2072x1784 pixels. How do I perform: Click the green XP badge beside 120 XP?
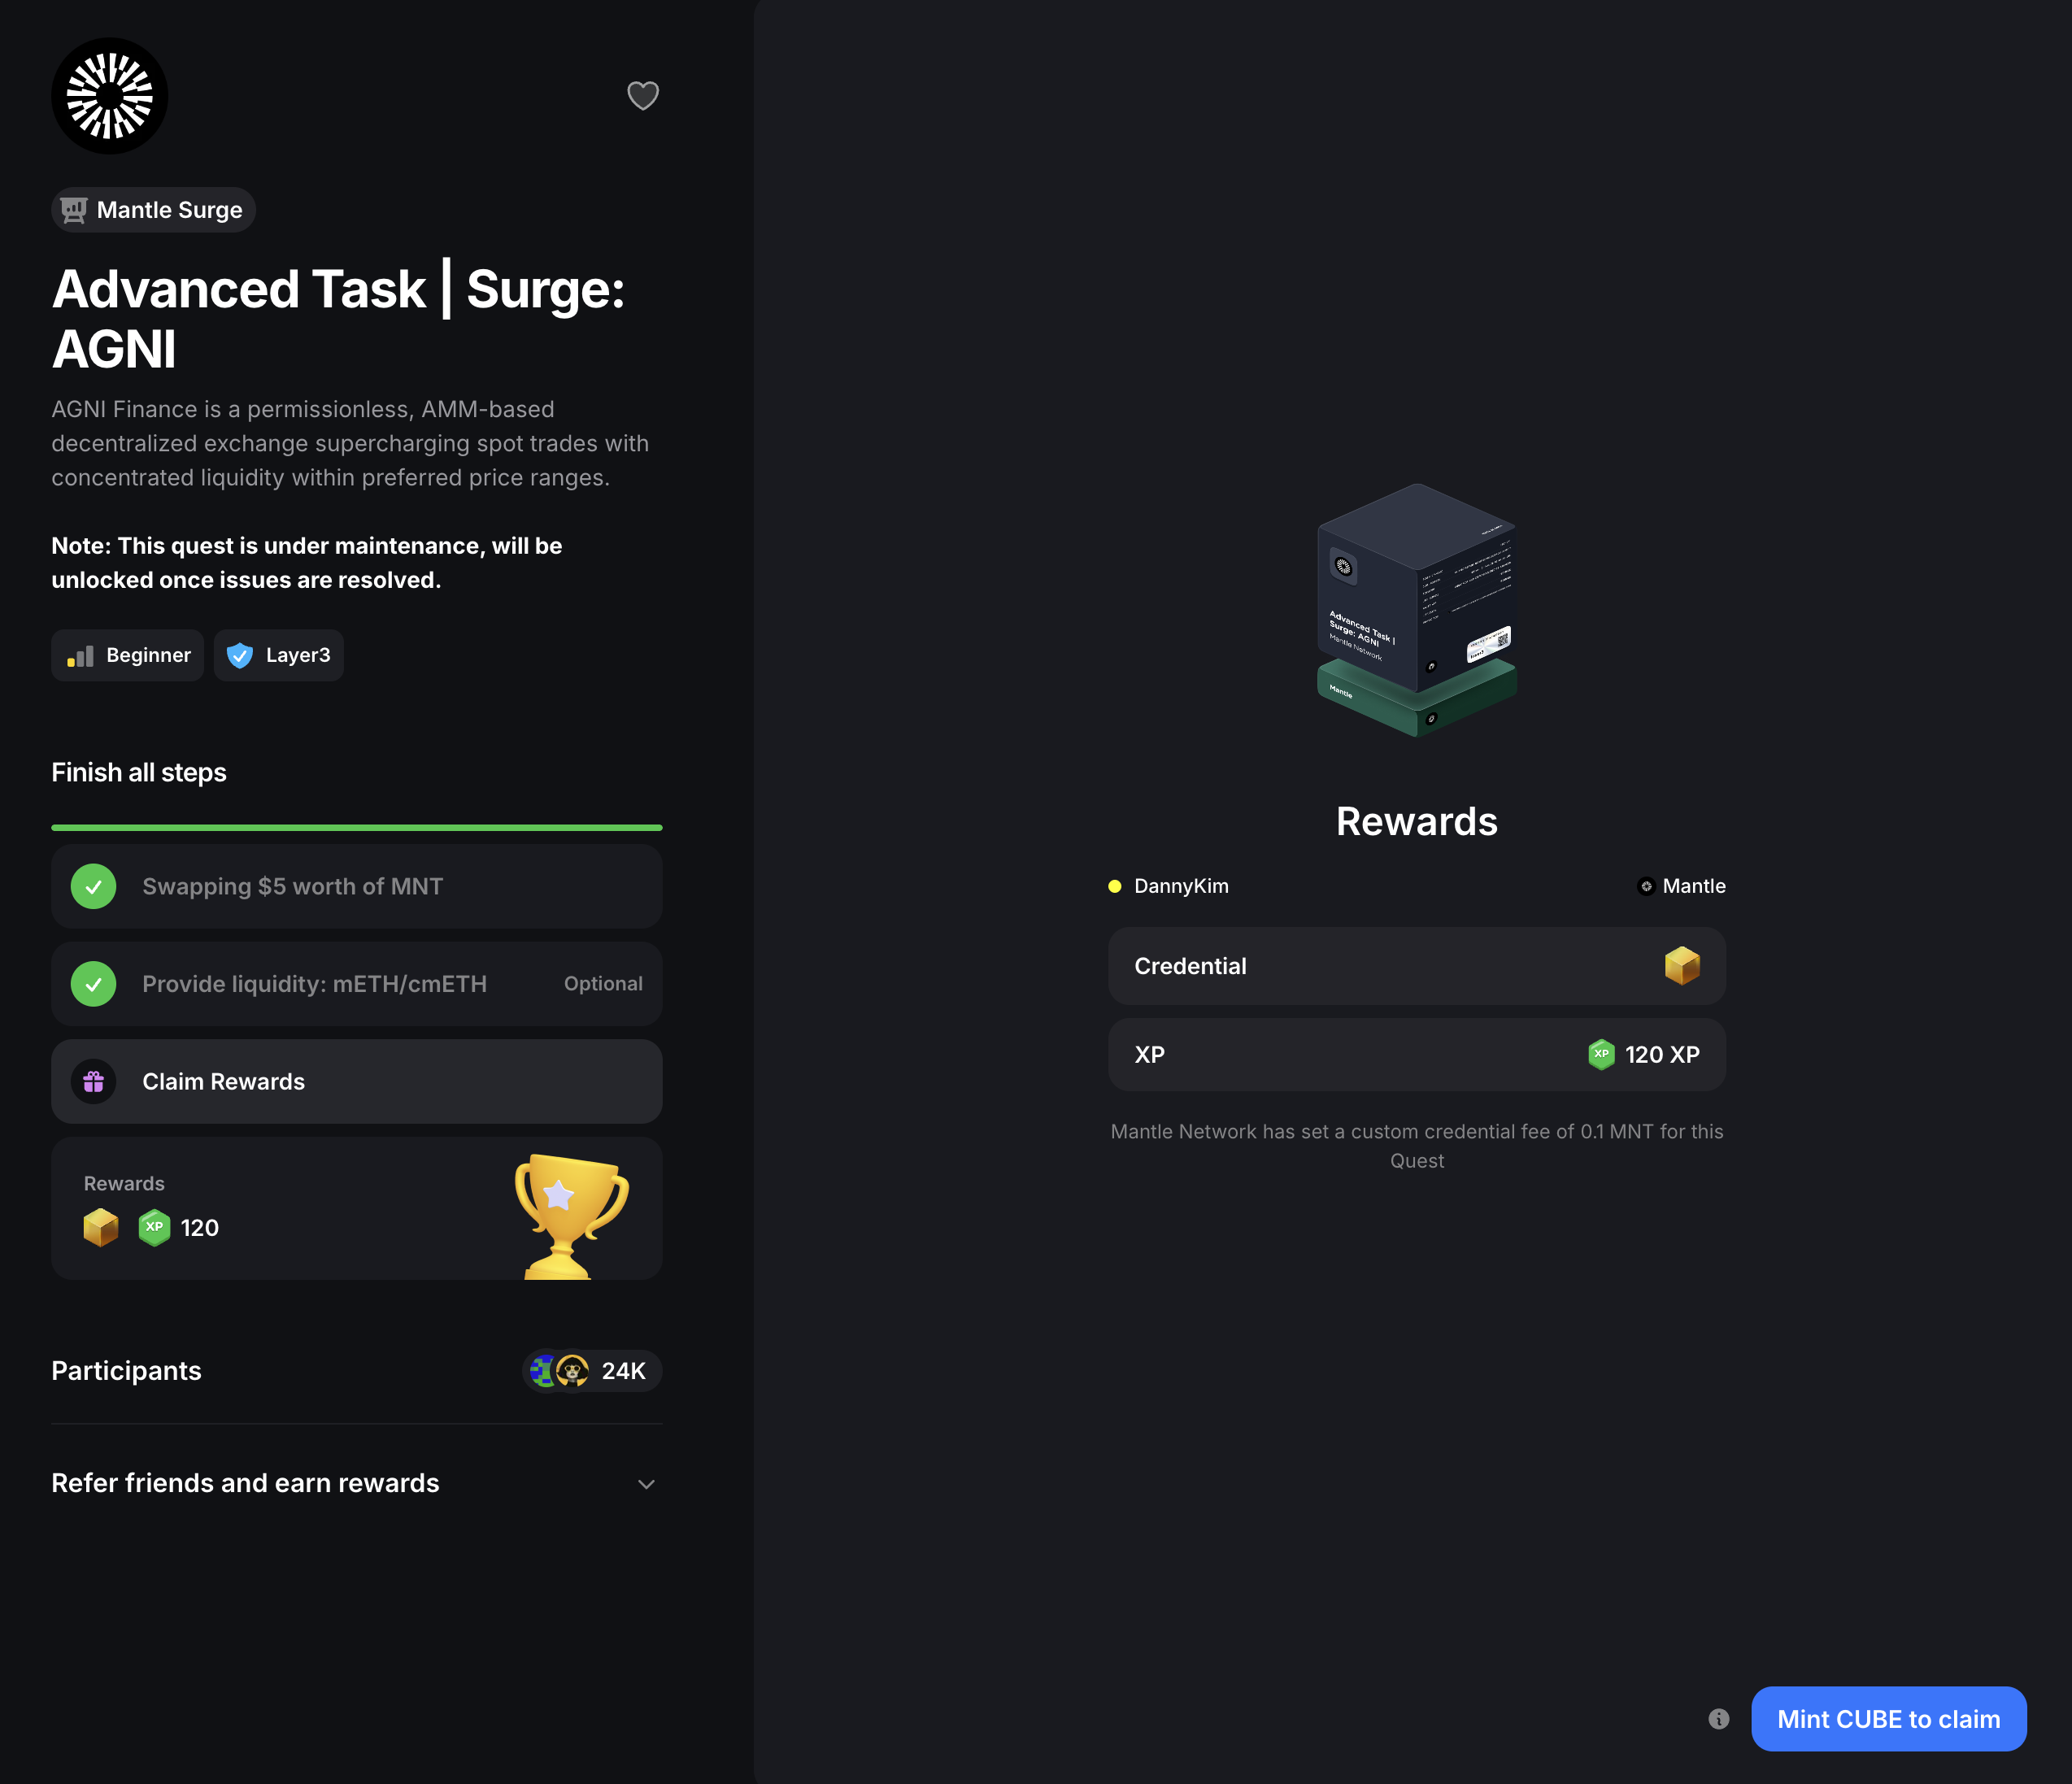click(x=1601, y=1054)
